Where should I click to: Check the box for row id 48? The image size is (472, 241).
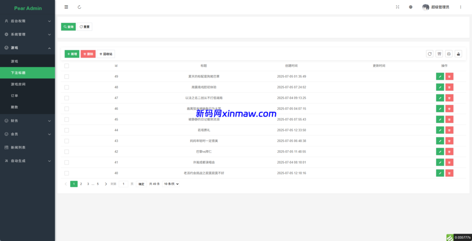coord(66,87)
